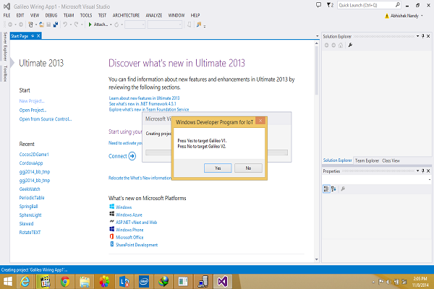Open the recent project GeekWatch
Image resolution: width=434 pixels, height=289 pixels.
[x=30, y=189]
